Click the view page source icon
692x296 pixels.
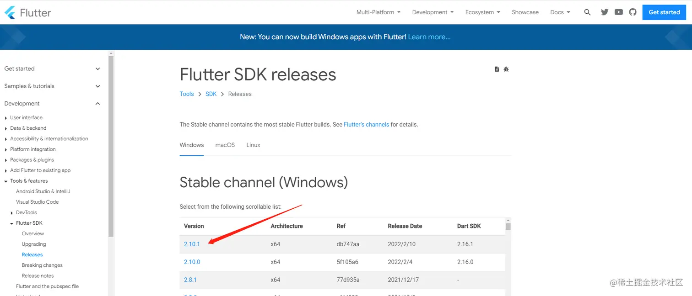pyautogui.click(x=497, y=69)
